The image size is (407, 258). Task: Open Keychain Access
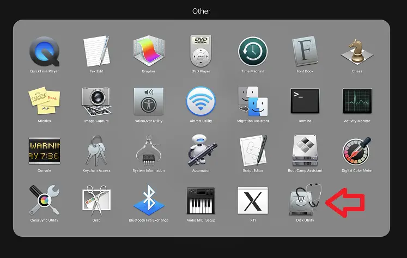tap(96, 151)
